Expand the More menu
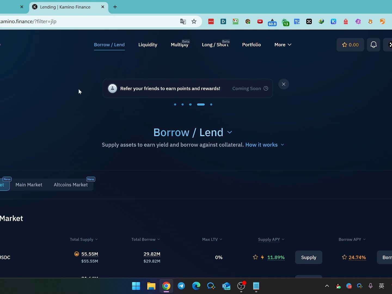 coord(283,45)
